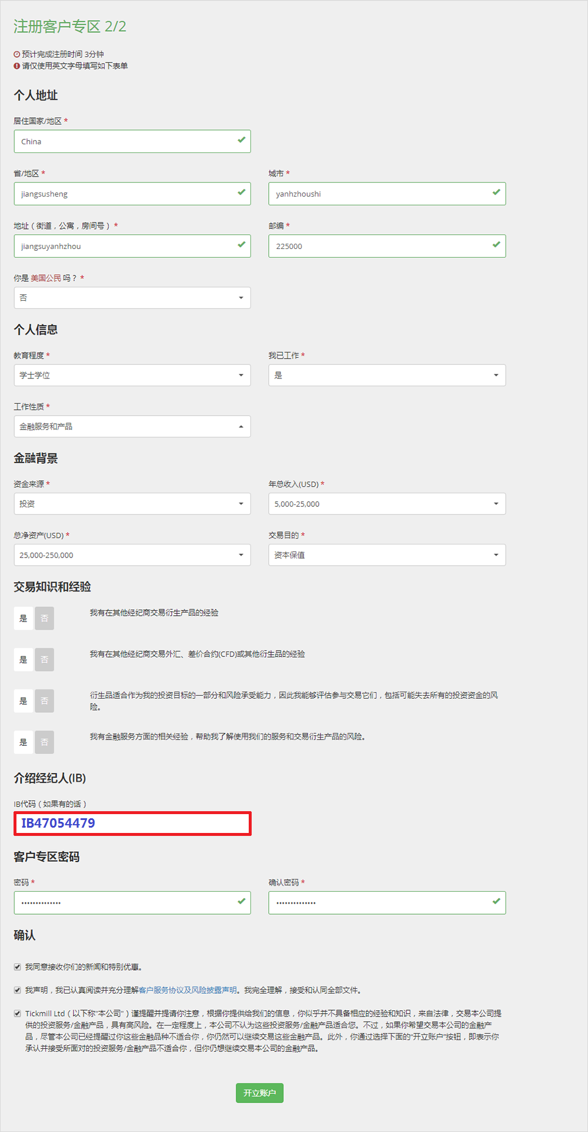Click green checkmark in China country field
The height and width of the screenshot is (1132, 588).
(x=241, y=140)
